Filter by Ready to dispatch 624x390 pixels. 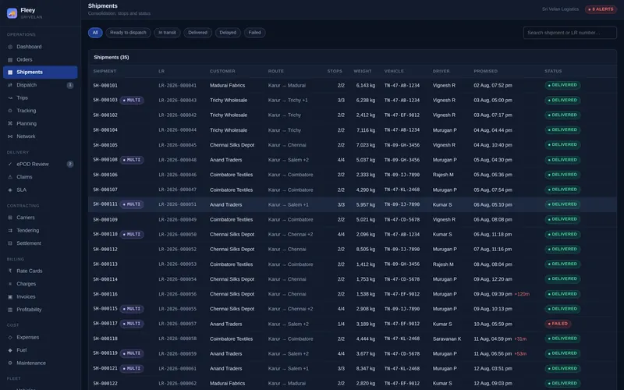pyautogui.click(x=128, y=33)
